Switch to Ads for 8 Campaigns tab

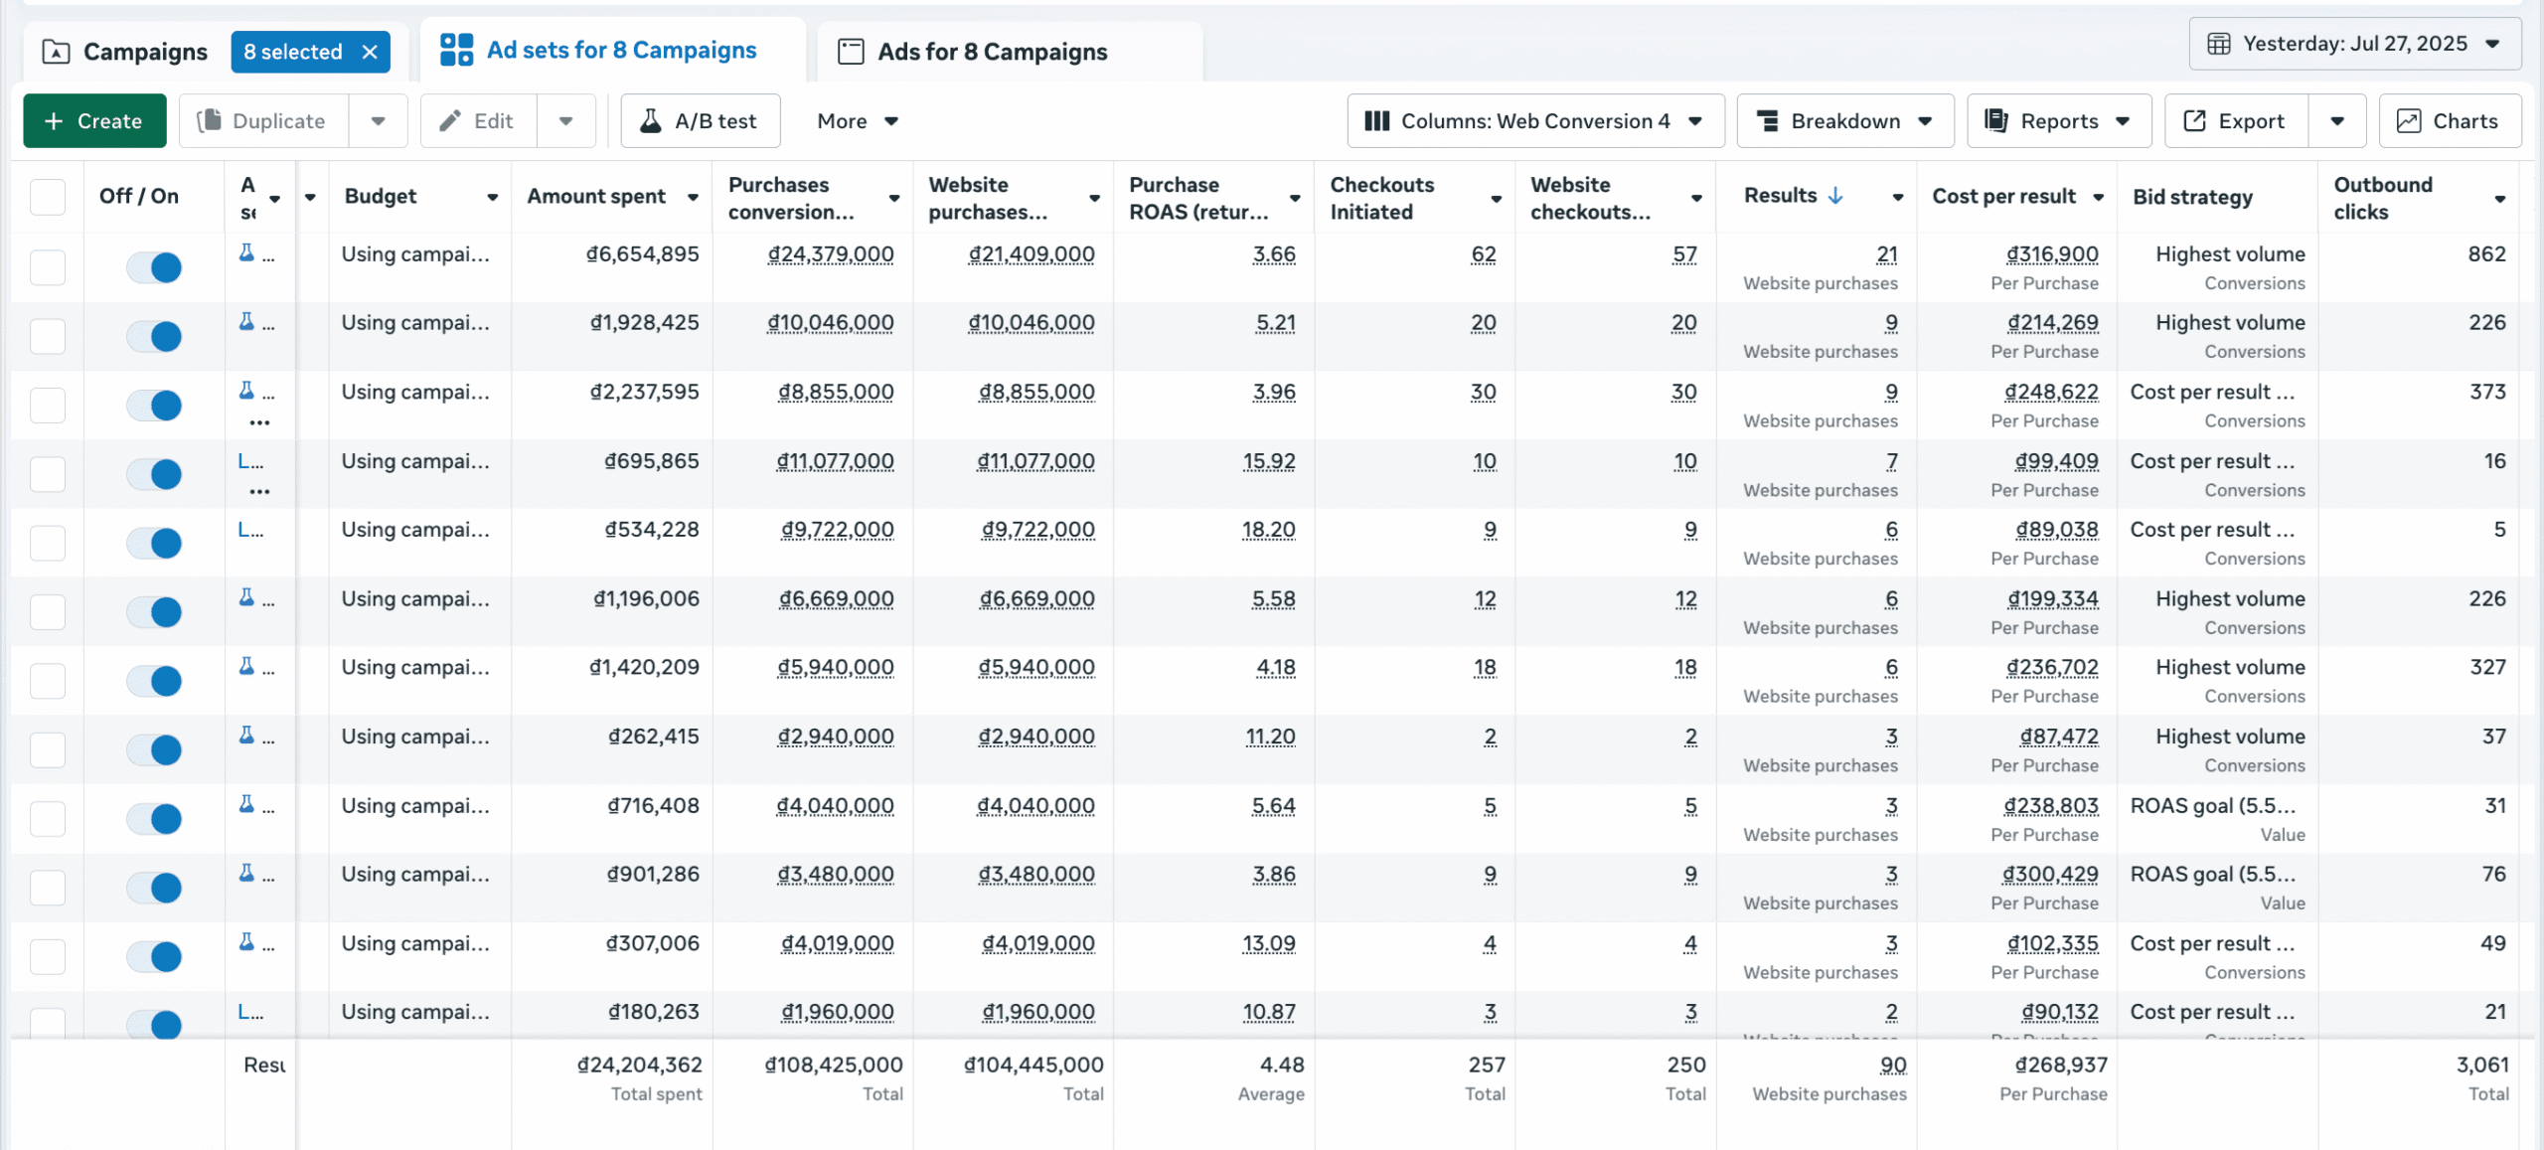[992, 52]
